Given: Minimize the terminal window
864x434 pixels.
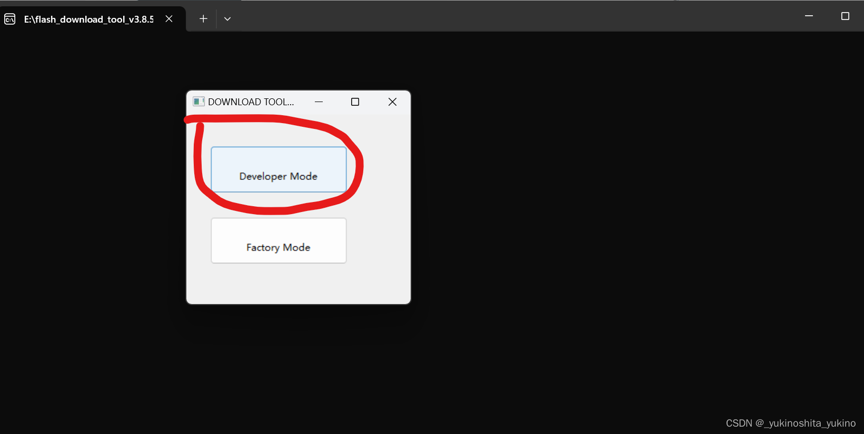Looking at the screenshot, I should 809,16.
